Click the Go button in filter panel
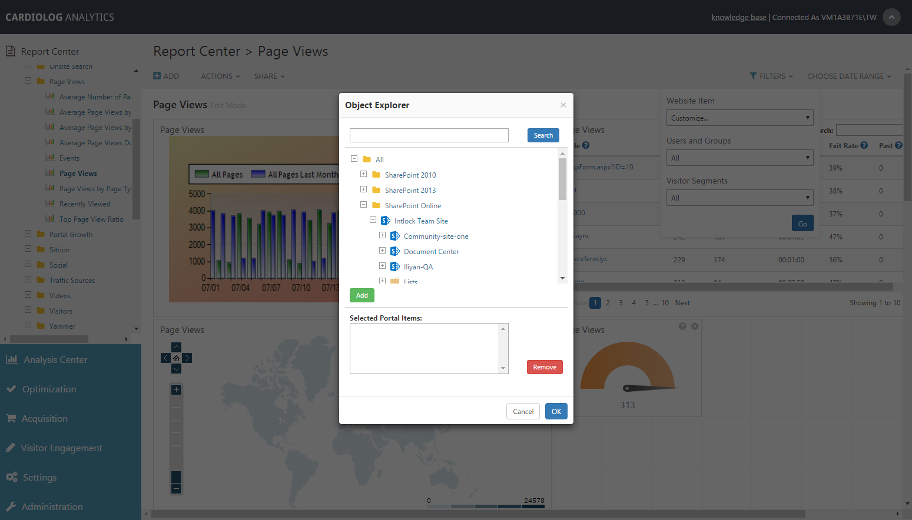 pos(802,224)
